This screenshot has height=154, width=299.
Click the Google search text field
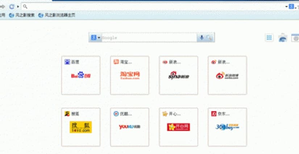coord(149,38)
